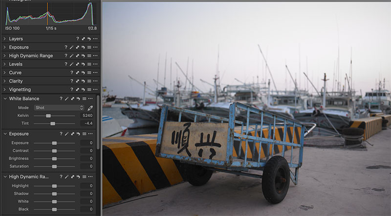Open the White Balance Mode dropdown
The height and width of the screenshot is (216, 391).
click(59, 107)
